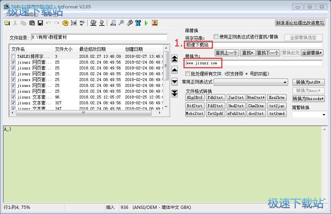
Task: Click the copy pages icon
Action: pyautogui.click(x=23, y=23)
